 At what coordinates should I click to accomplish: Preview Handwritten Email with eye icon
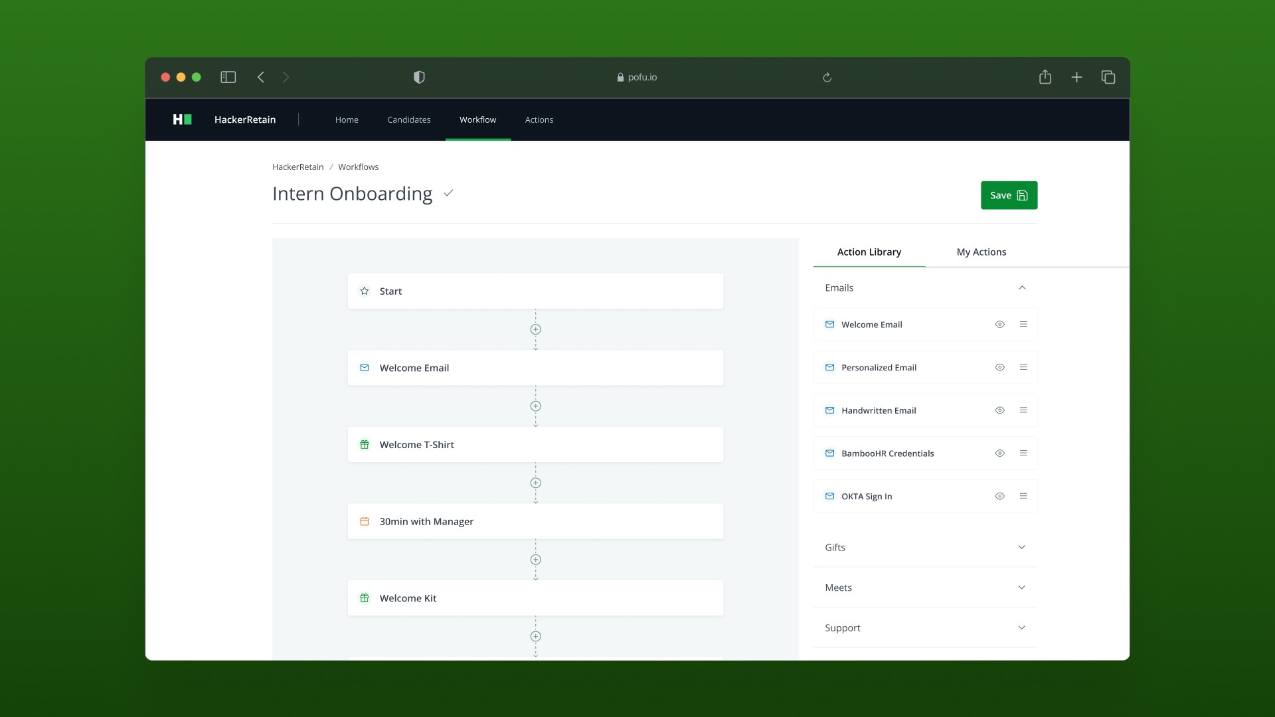tap(999, 410)
